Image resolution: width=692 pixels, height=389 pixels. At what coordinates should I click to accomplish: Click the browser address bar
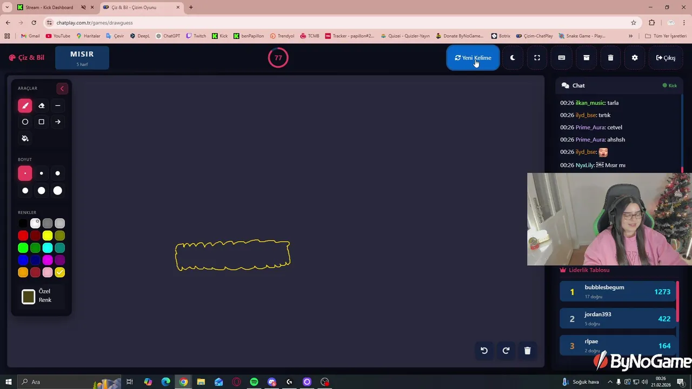(x=341, y=23)
